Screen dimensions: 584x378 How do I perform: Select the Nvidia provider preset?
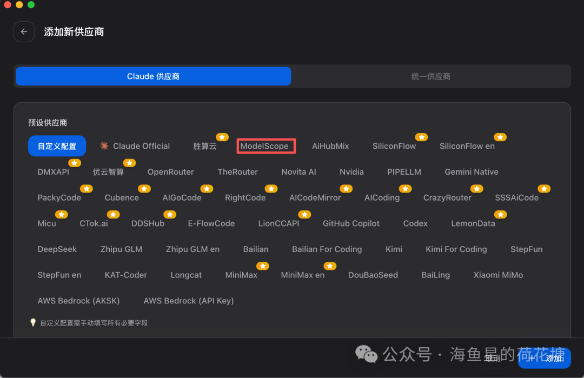click(x=351, y=171)
